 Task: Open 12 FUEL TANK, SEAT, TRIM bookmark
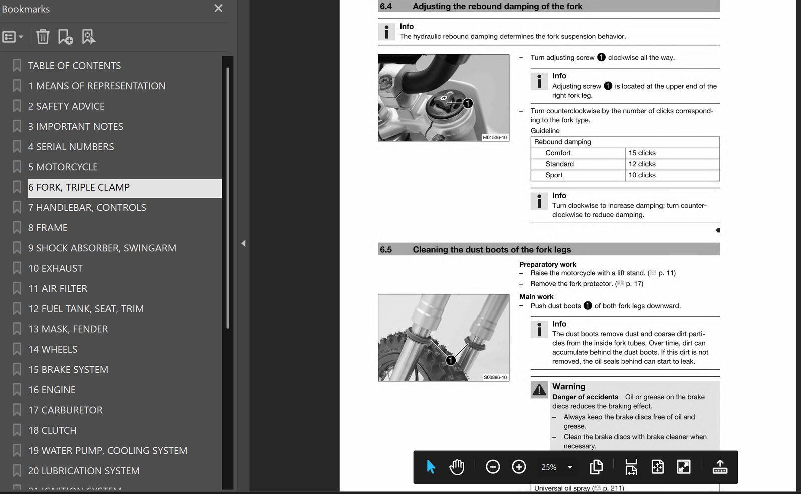click(86, 309)
